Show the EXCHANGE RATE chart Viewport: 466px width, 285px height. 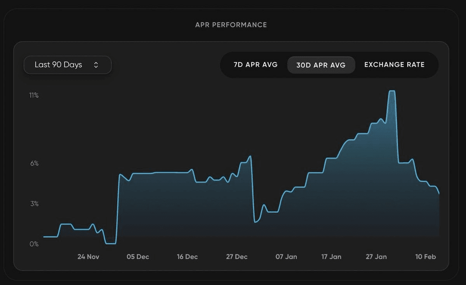tap(394, 65)
